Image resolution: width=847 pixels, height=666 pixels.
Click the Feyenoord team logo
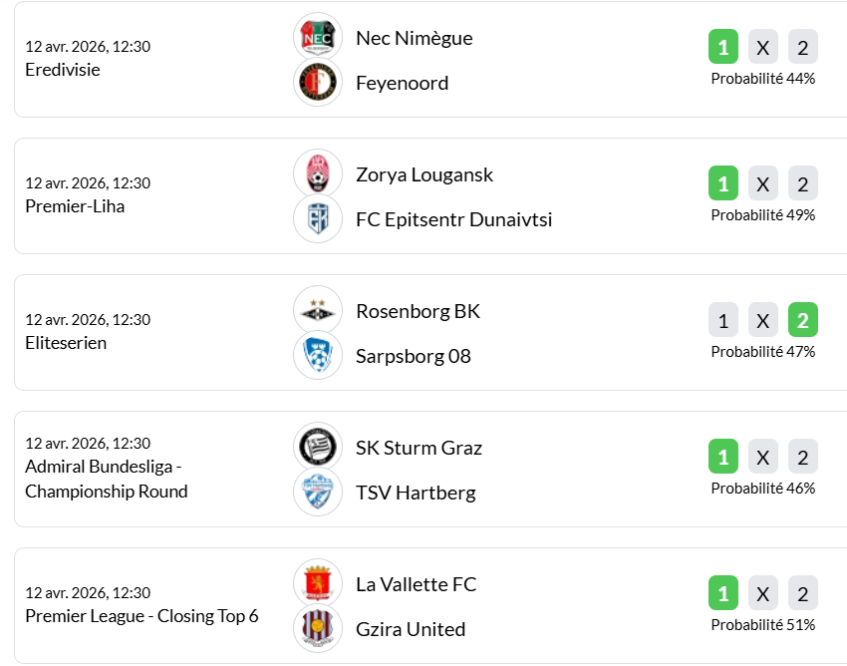click(x=318, y=82)
